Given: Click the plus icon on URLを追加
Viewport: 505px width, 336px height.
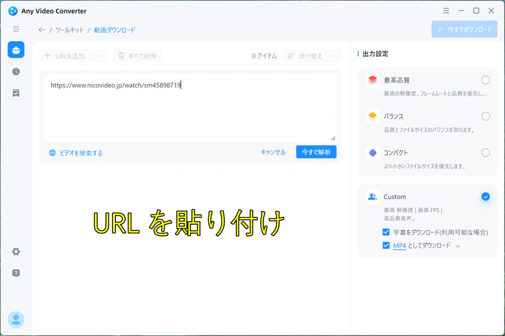Looking at the screenshot, I should (47, 55).
